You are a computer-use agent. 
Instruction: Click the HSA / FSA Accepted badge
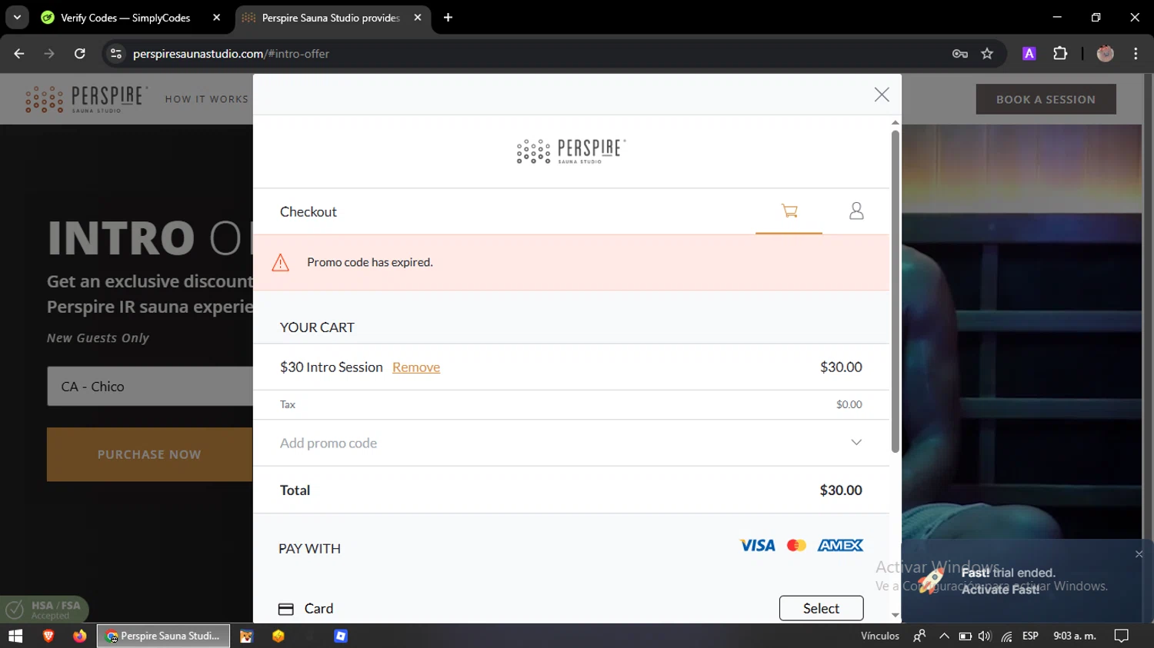pos(45,610)
